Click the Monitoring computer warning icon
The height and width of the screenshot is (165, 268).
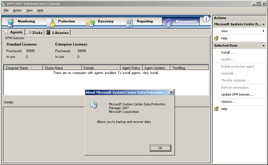[10, 23]
